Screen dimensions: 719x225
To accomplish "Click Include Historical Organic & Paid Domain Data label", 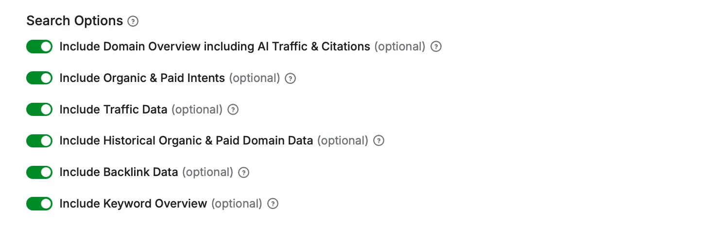I will (x=186, y=141).
